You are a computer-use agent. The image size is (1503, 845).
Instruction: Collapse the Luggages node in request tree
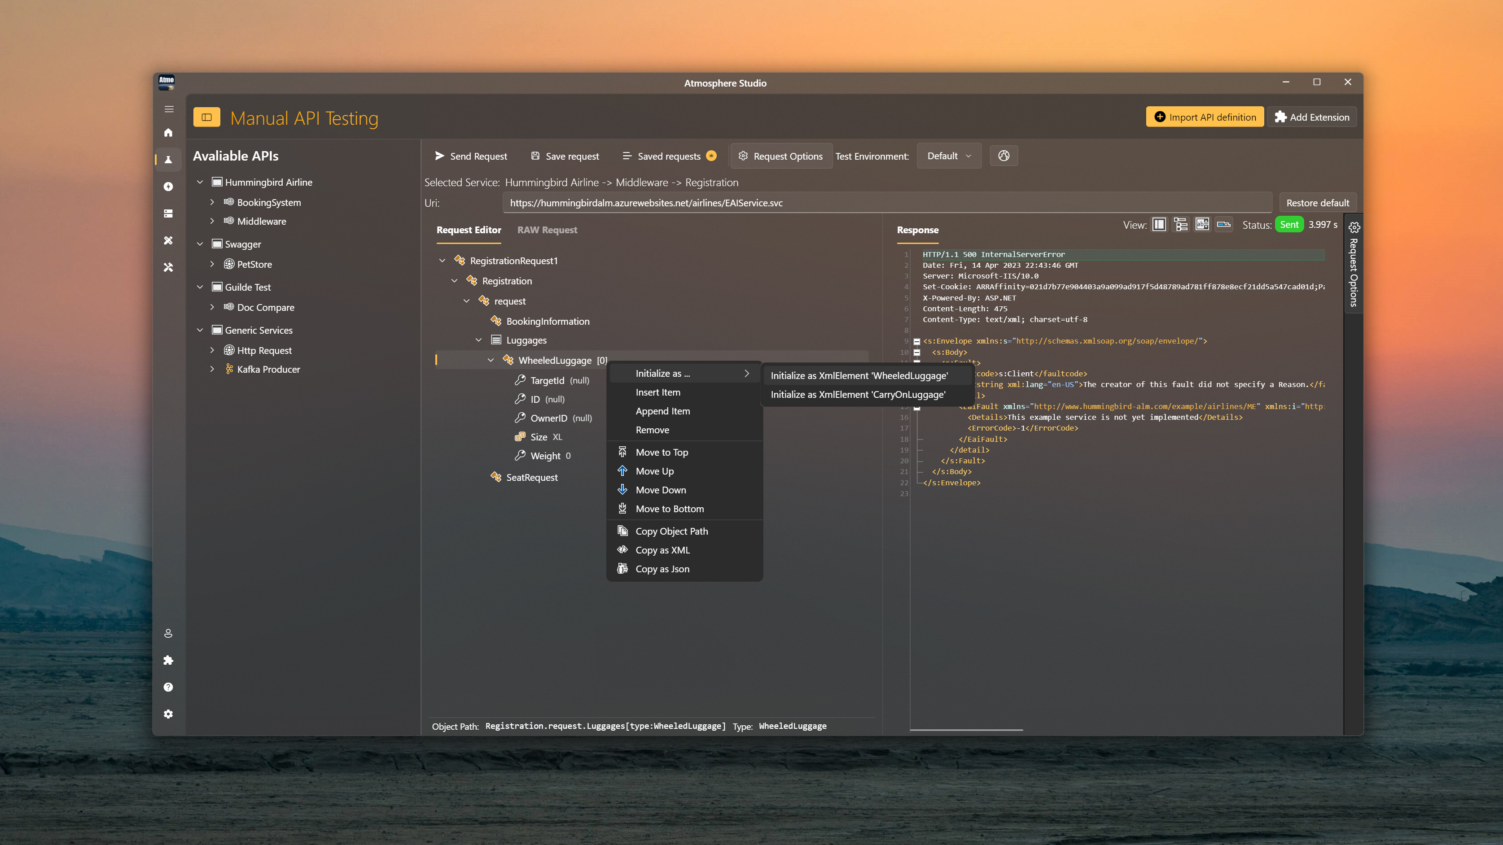(x=478, y=340)
